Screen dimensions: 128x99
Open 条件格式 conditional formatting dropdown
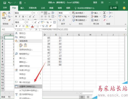[79, 13]
